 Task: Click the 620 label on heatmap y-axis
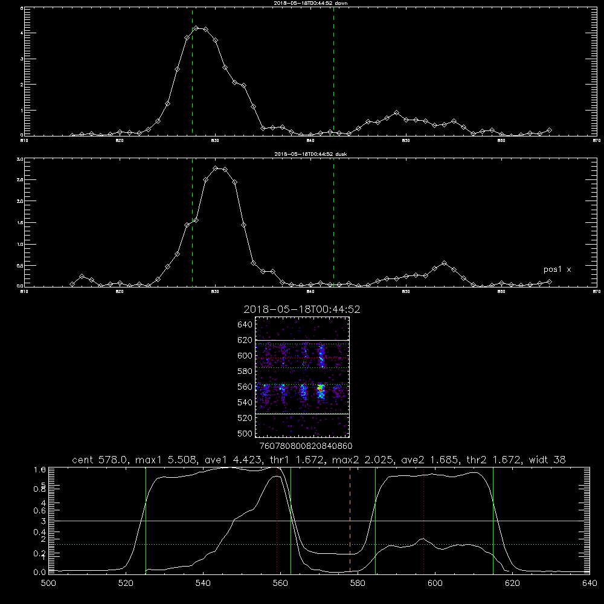(x=245, y=340)
